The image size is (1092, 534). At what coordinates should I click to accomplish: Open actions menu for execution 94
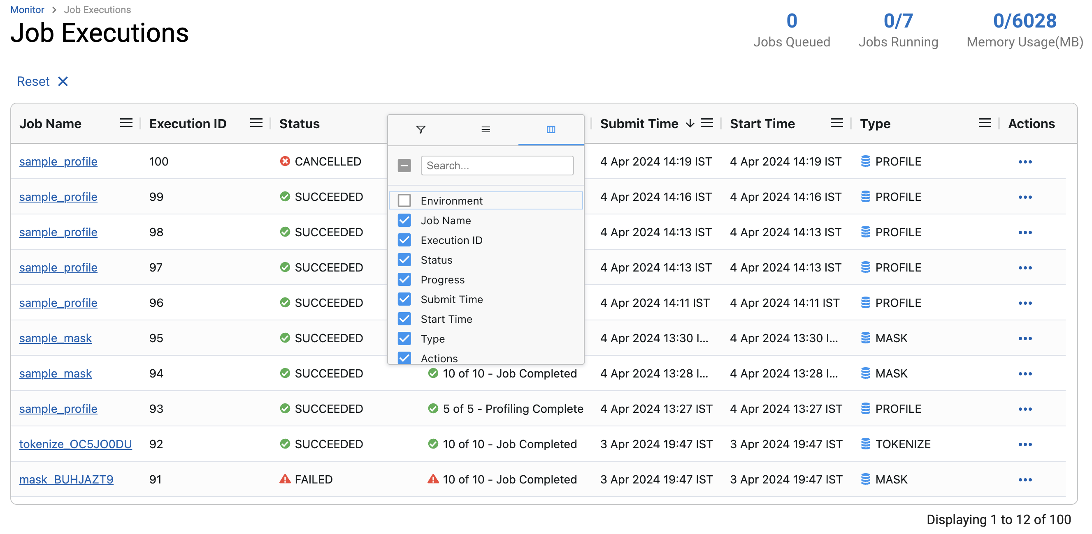pyautogui.click(x=1025, y=374)
